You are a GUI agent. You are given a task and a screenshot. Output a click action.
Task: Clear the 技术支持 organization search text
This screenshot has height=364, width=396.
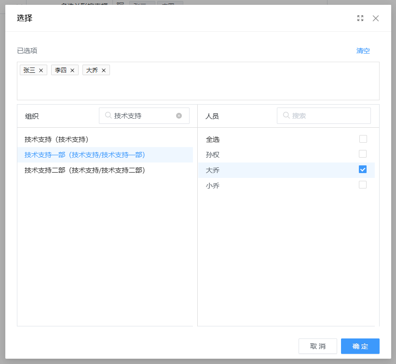[x=179, y=116]
